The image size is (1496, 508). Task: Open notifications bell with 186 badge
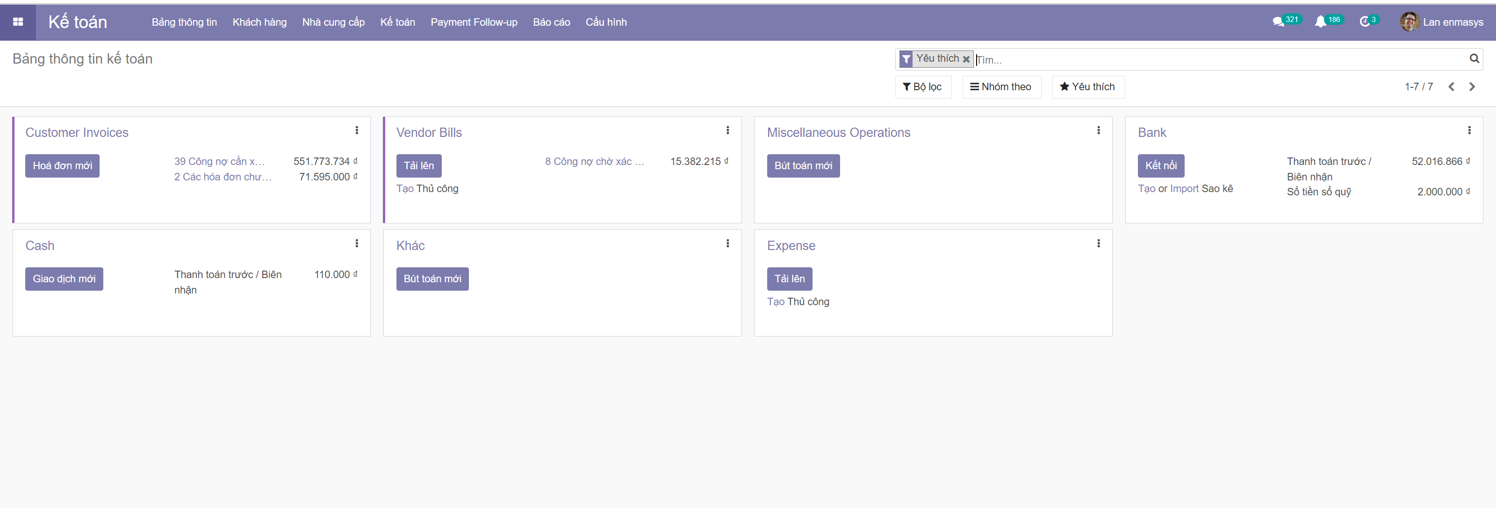click(1320, 22)
